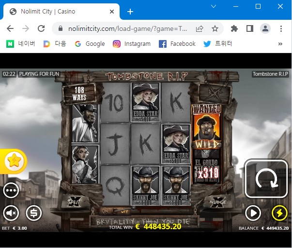Click the gunslinger woman symbol
292x248 pixels.
[x=85, y=165]
